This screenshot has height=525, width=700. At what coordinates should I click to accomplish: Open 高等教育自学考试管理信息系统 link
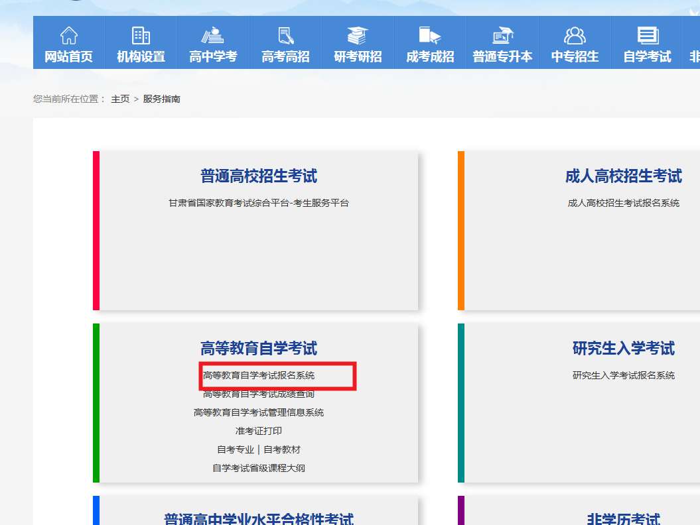click(x=259, y=412)
